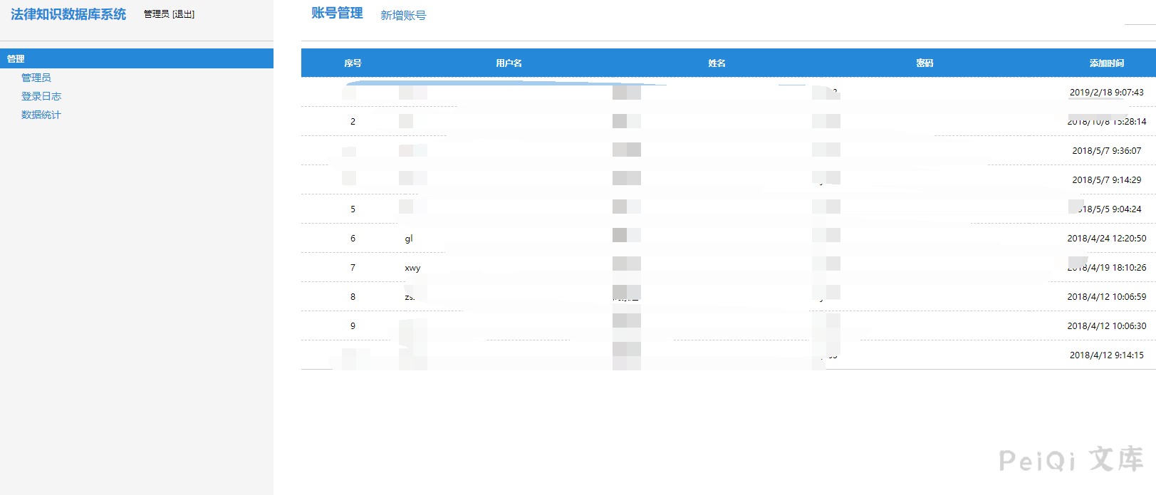Select the username xwy in row 7
This screenshot has height=495, width=1156.
tap(412, 268)
